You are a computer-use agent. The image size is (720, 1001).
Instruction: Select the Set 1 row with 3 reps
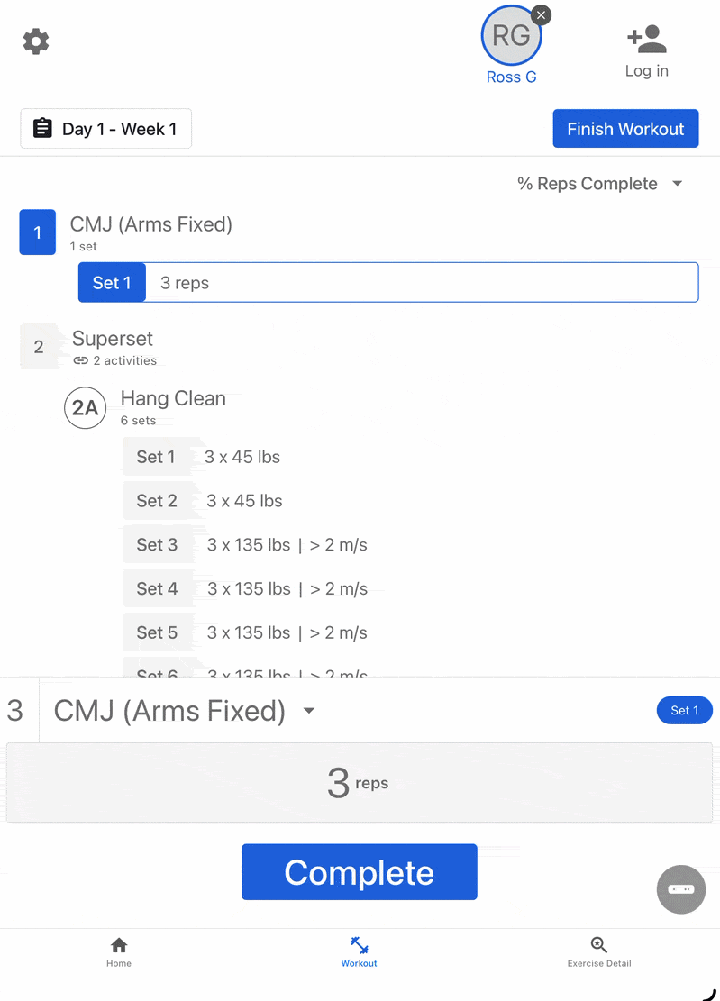(x=388, y=282)
